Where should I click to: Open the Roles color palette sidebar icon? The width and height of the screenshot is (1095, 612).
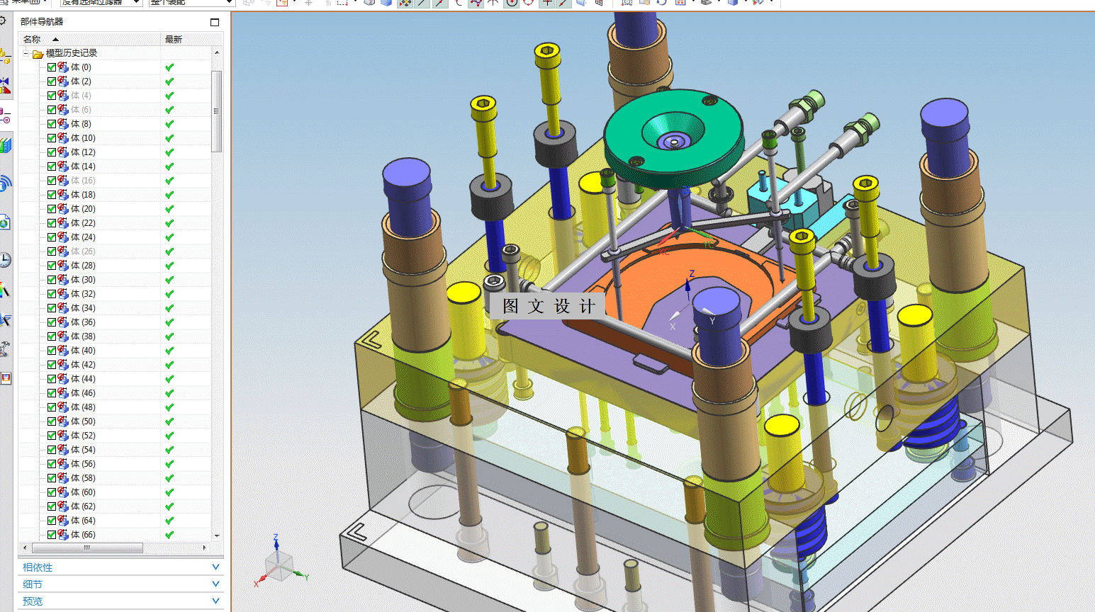pos(5,290)
